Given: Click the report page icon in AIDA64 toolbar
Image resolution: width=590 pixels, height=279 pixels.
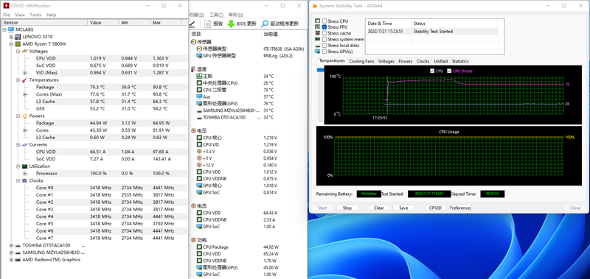Looking at the screenshot, I should point(207,24).
